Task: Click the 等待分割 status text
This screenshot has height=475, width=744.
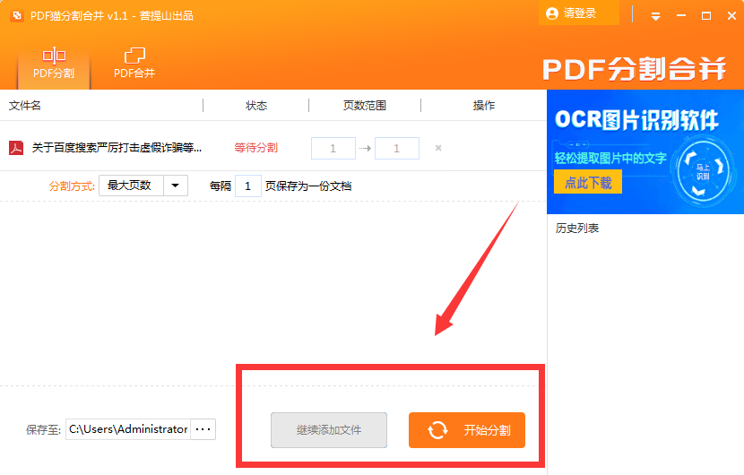Action: pos(256,148)
